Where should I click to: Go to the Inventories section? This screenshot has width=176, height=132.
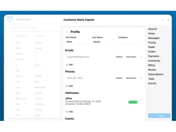coord(154,61)
